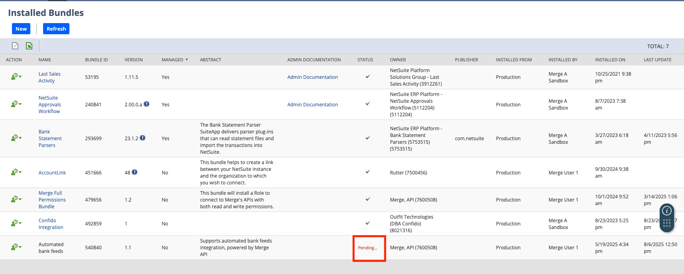684x274 pixels.
Task: Click action icon for Automated bank feeds
Action: point(16,247)
